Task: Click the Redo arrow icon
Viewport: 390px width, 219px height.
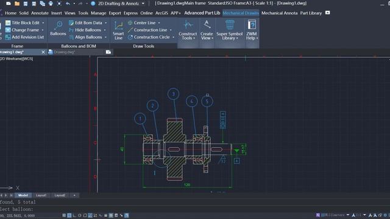Action: point(80,4)
